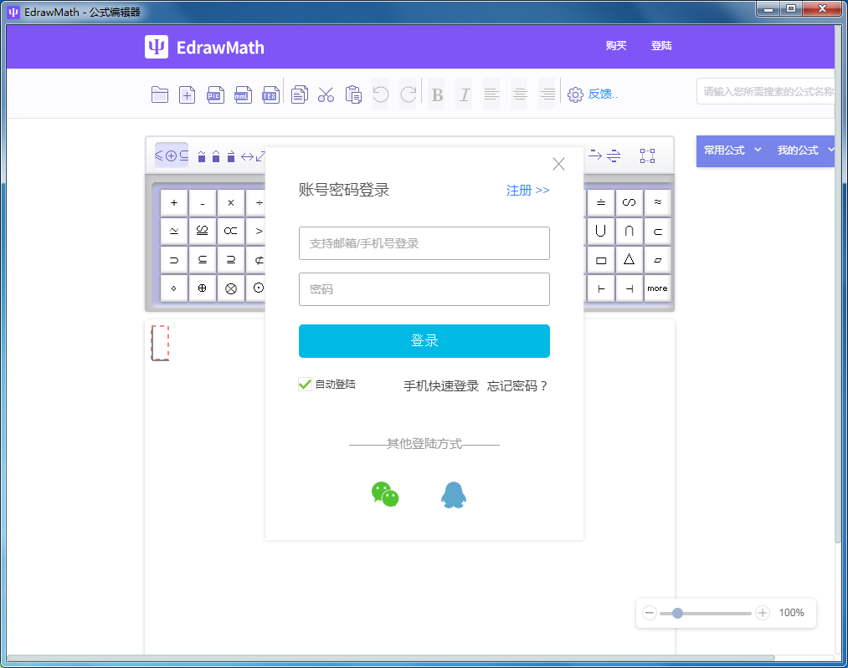Copy the selection with the copy icon

(x=299, y=94)
